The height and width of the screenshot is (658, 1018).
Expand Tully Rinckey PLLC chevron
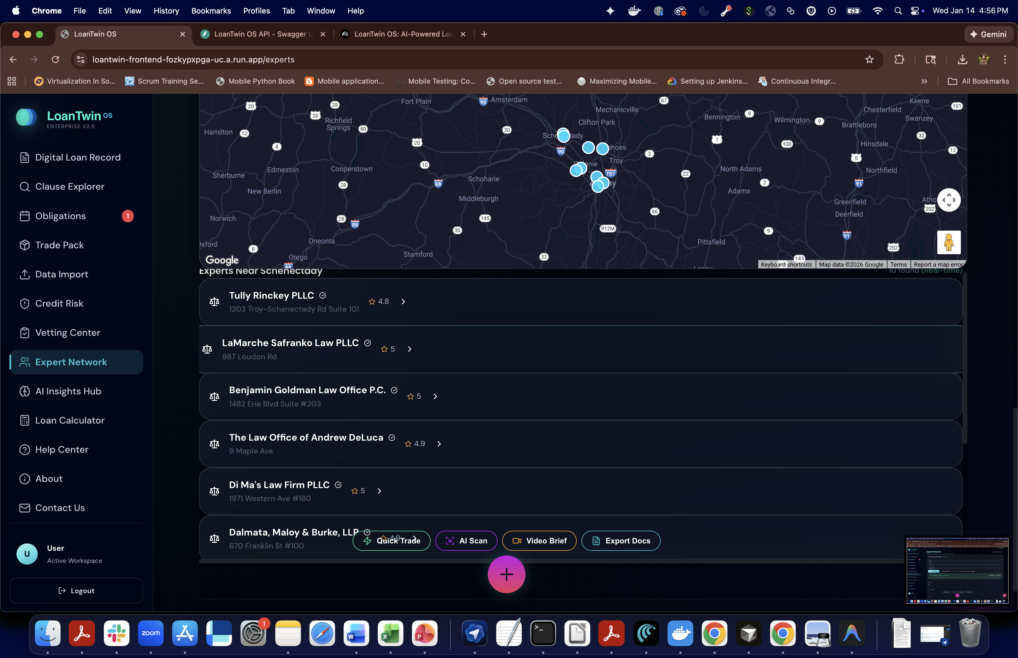[x=403, y=302]
